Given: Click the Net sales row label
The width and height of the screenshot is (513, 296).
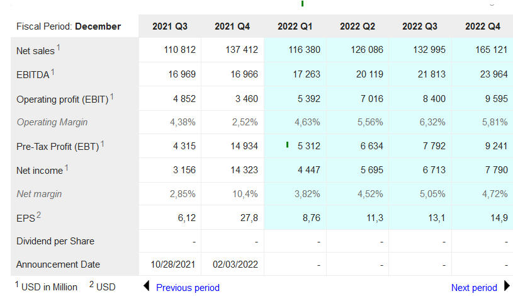Looking at the screenshot, I should (35, 50).
